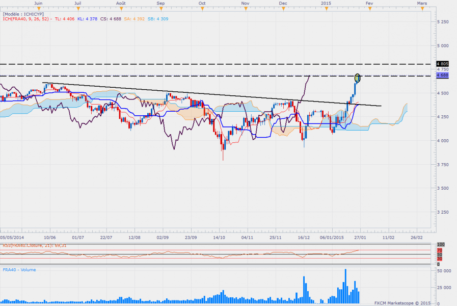Click the 5 000 price axis label
This screenshot has height=306, width=457.
pyautogui.click(x=443, y=46)
